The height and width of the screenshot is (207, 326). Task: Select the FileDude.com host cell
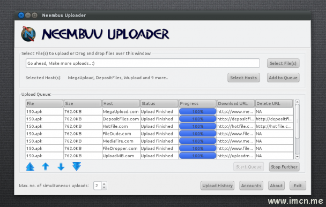tap(121, 134)
